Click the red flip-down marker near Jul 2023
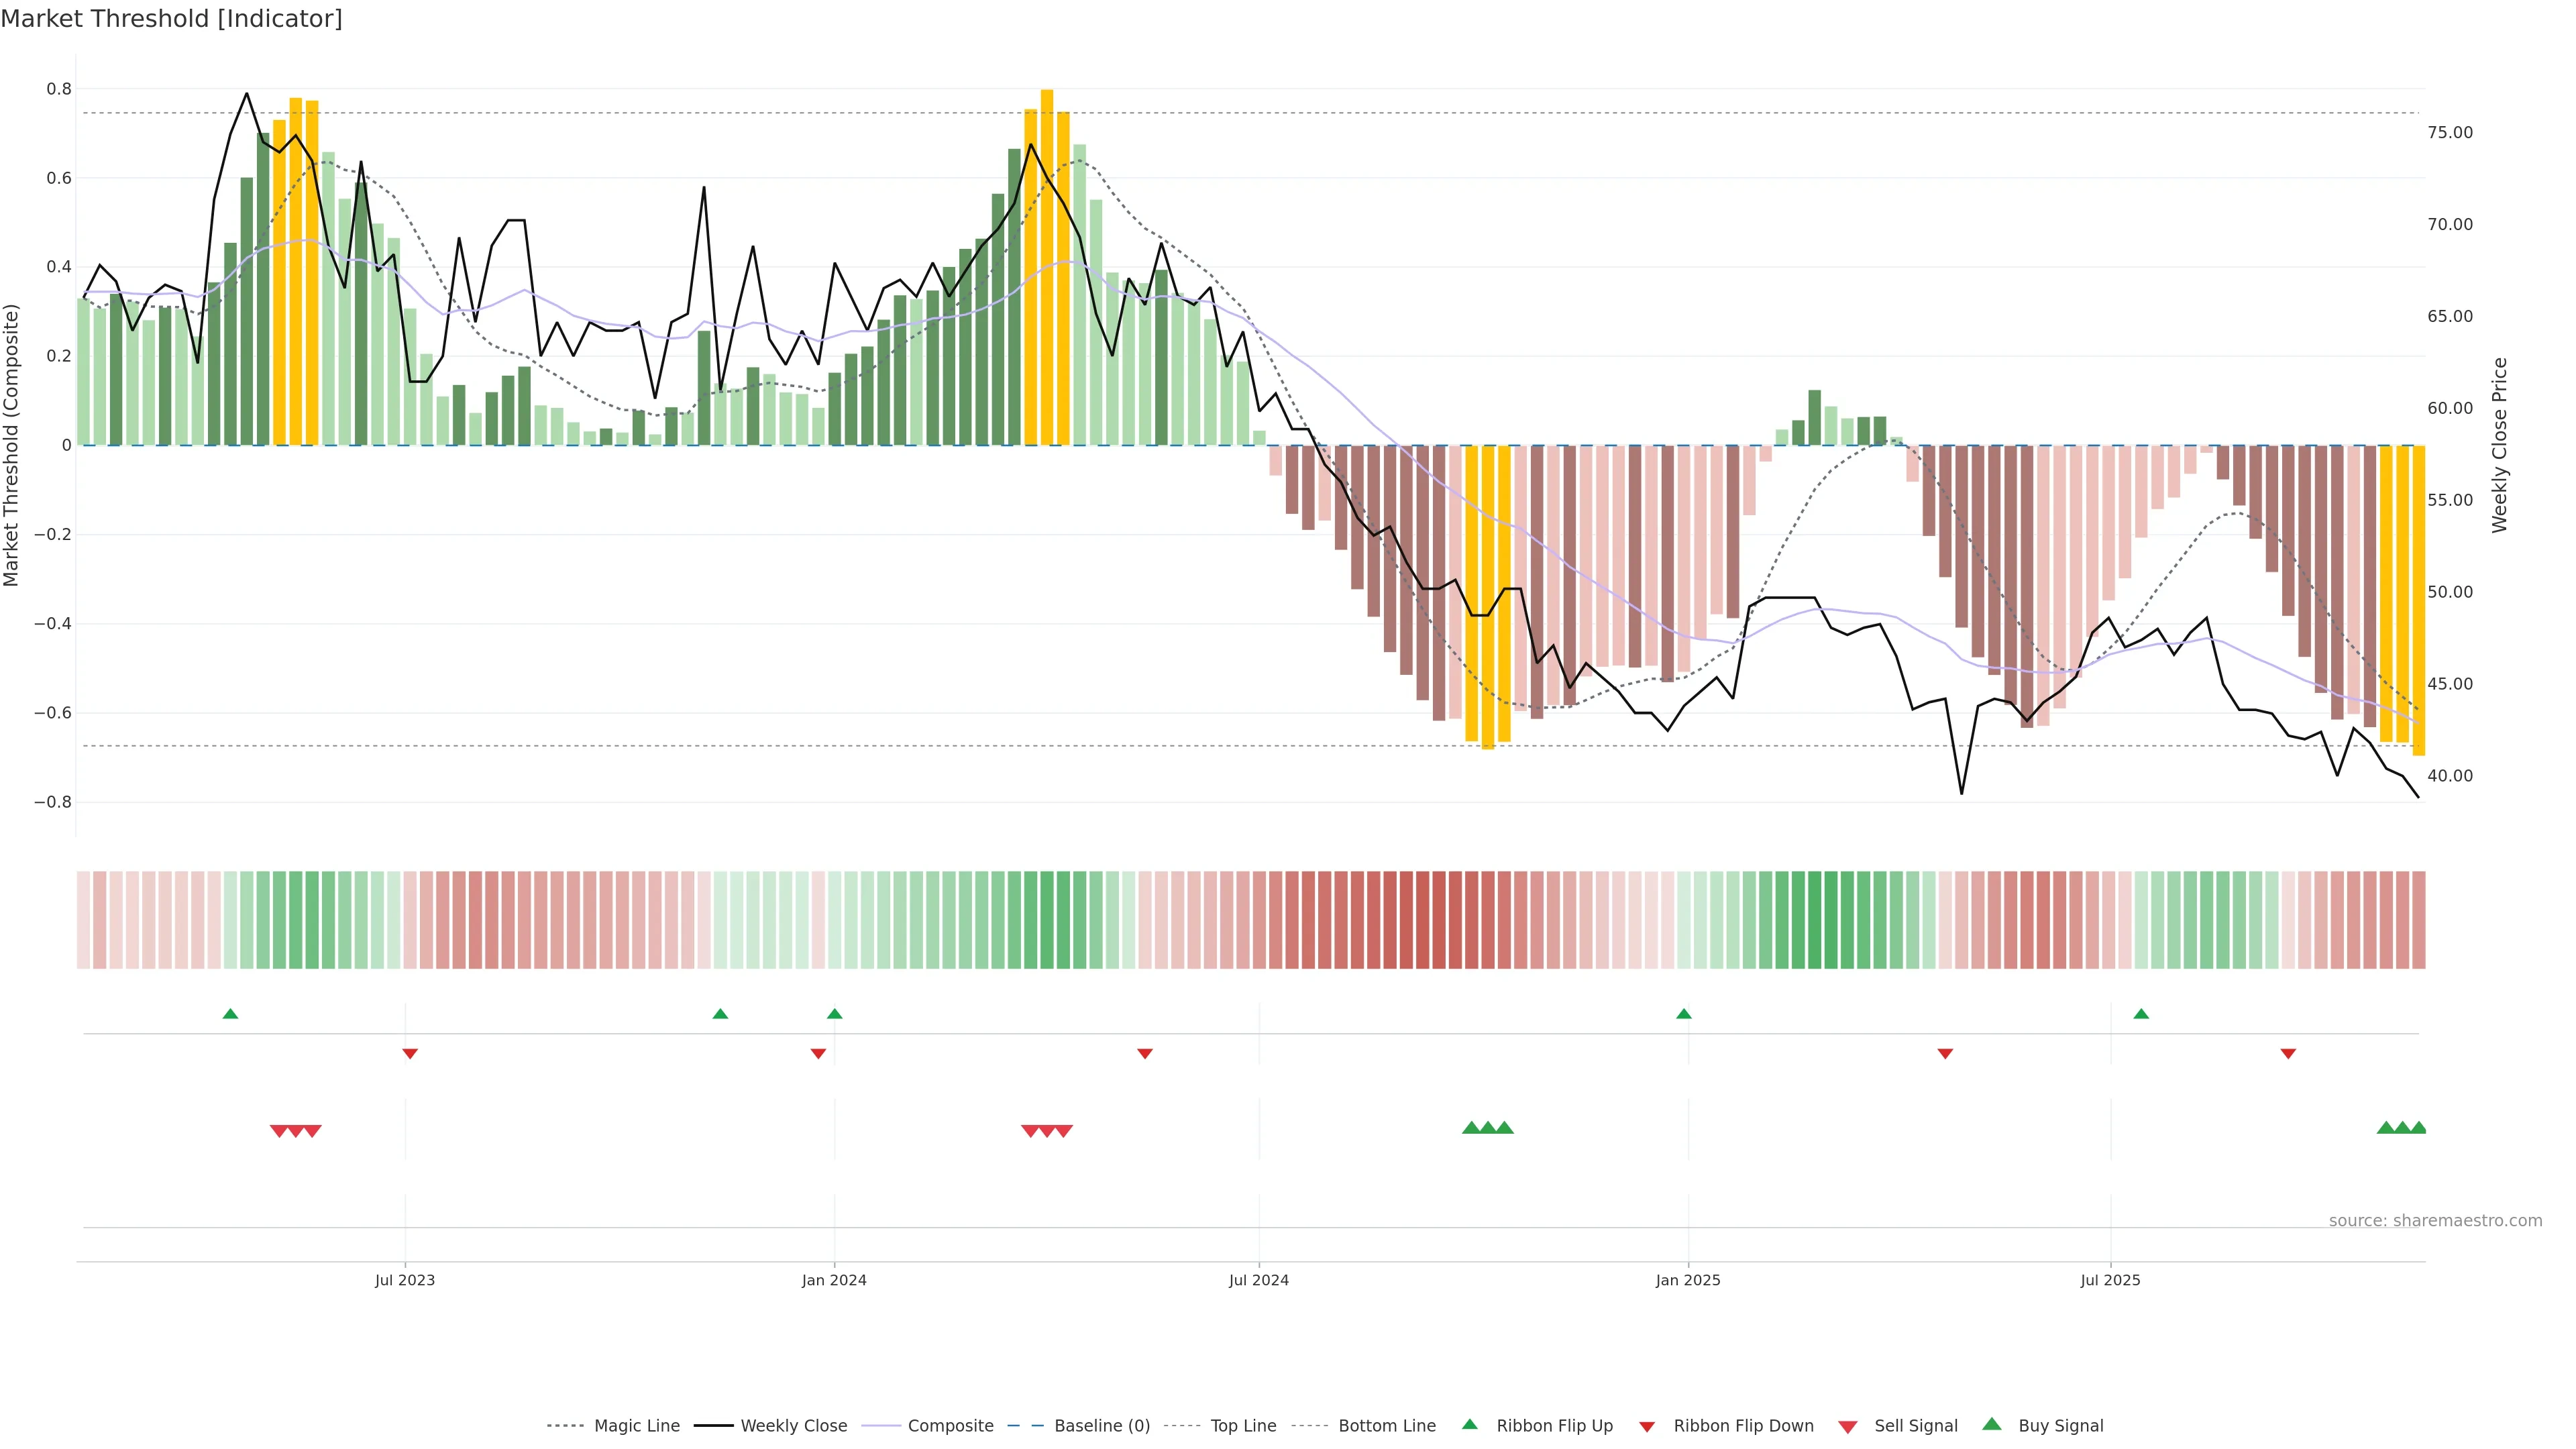 [410, 1053]
